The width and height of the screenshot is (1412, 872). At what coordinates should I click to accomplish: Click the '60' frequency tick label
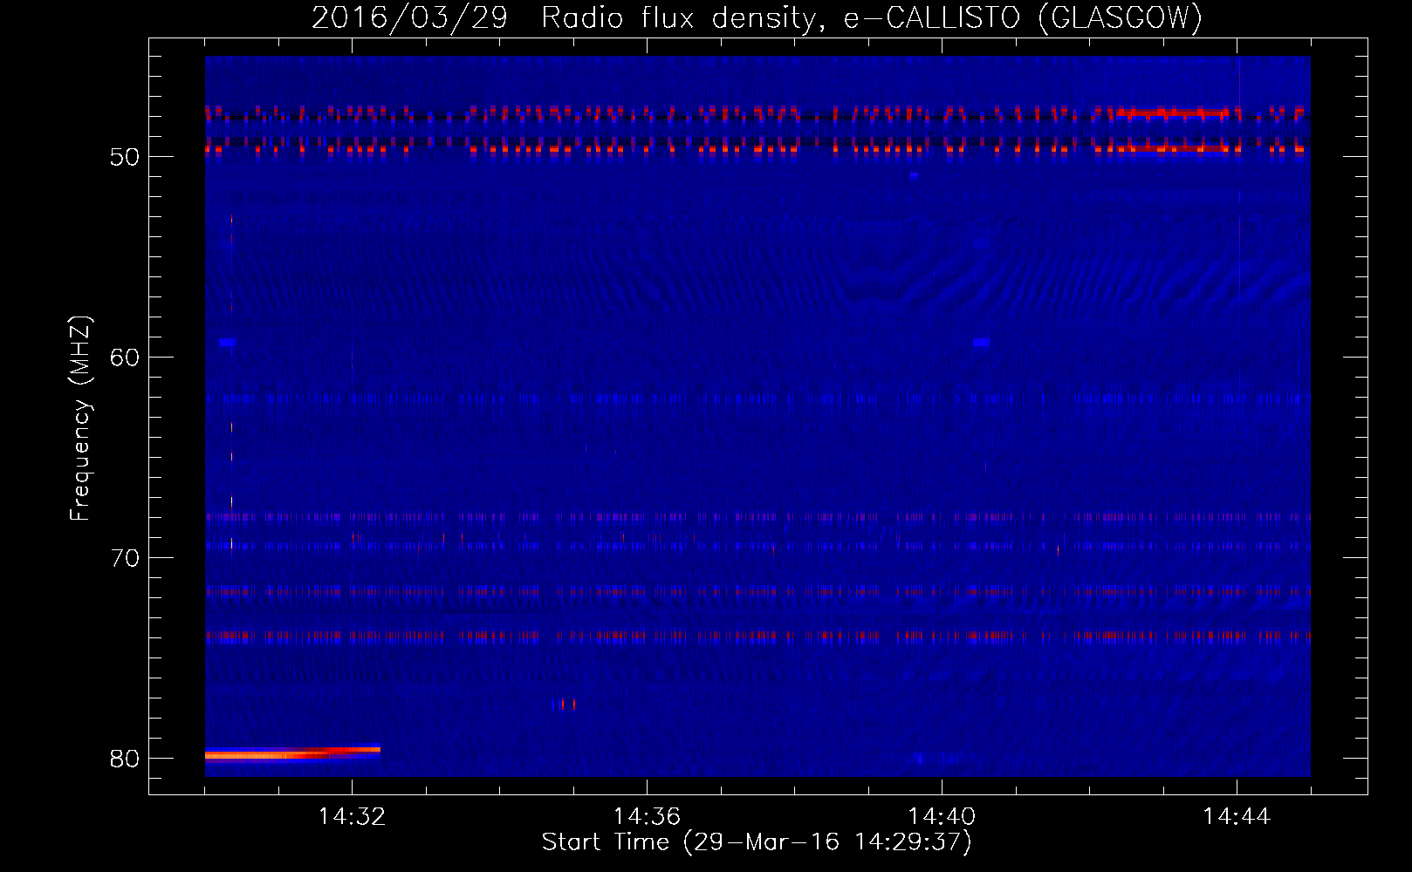click(x=126, y=358)
